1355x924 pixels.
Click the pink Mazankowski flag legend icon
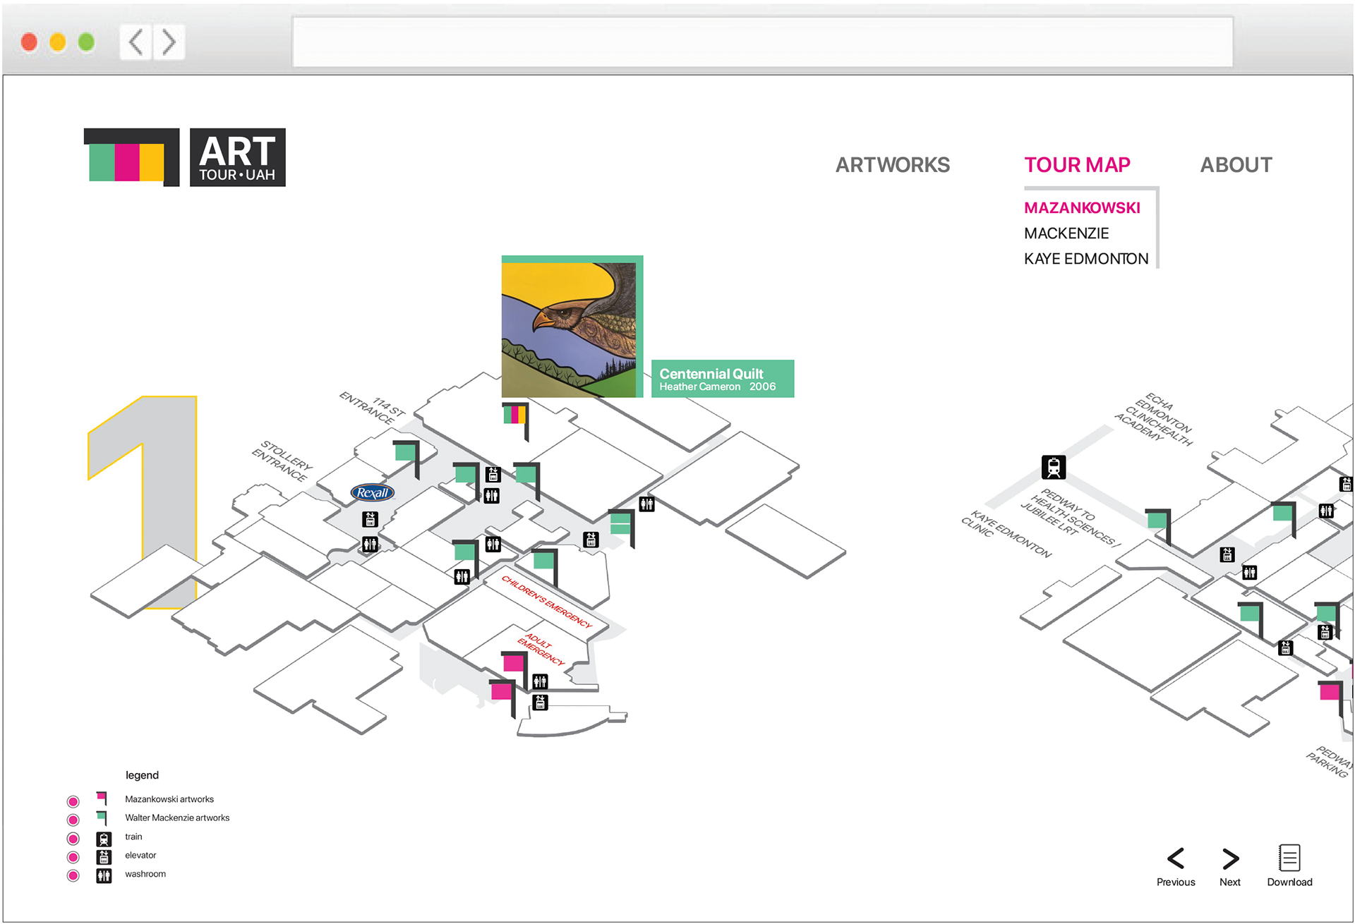(x=102, y=798)
